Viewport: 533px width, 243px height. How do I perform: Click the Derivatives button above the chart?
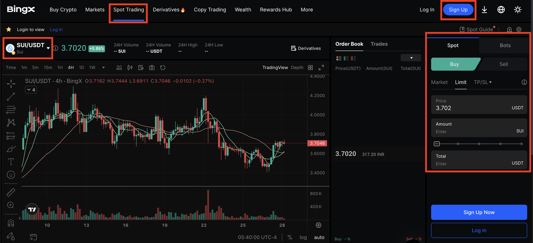(x=306, y=48)
